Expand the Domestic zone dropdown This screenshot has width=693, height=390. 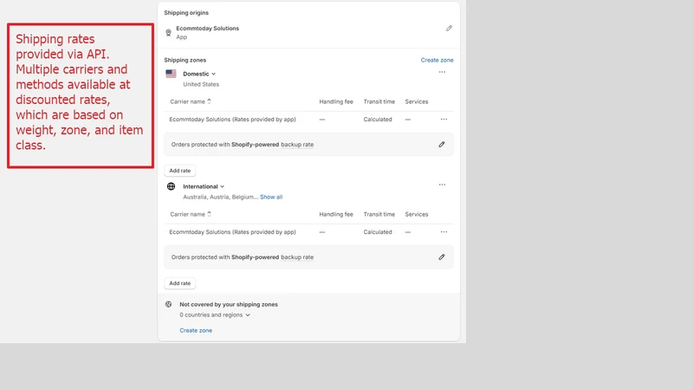coord(199,74)
